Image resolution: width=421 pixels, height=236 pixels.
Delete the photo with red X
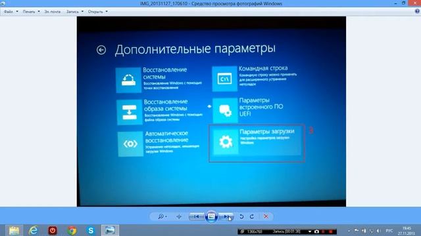[x=266, y=216]
